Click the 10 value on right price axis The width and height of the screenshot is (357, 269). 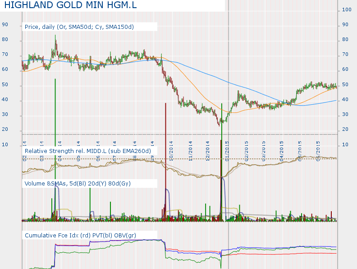point(345,144)
